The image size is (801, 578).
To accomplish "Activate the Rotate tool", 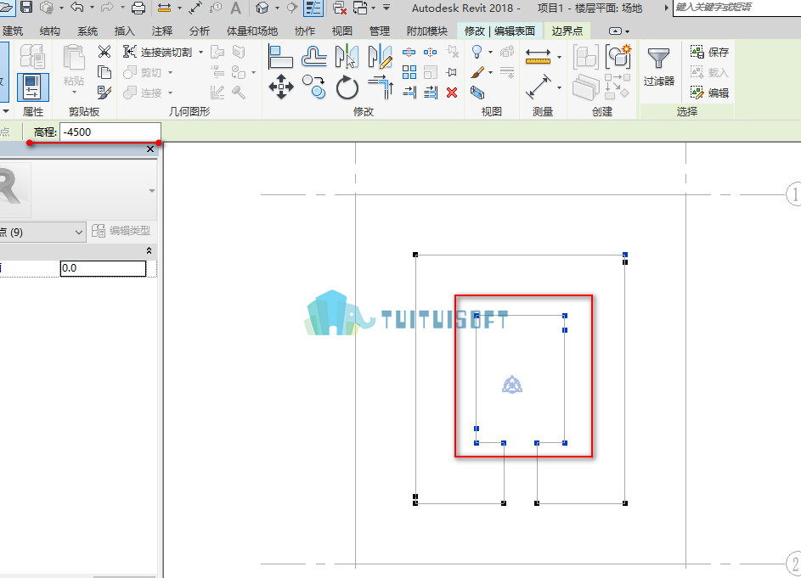I will click(347, 87).
